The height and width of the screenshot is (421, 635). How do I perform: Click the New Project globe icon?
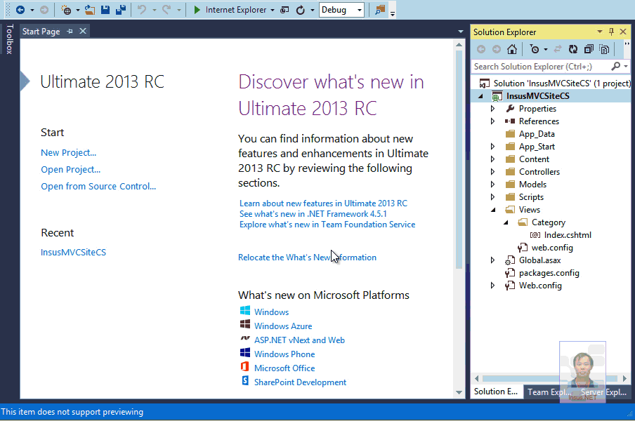[65, 10]
